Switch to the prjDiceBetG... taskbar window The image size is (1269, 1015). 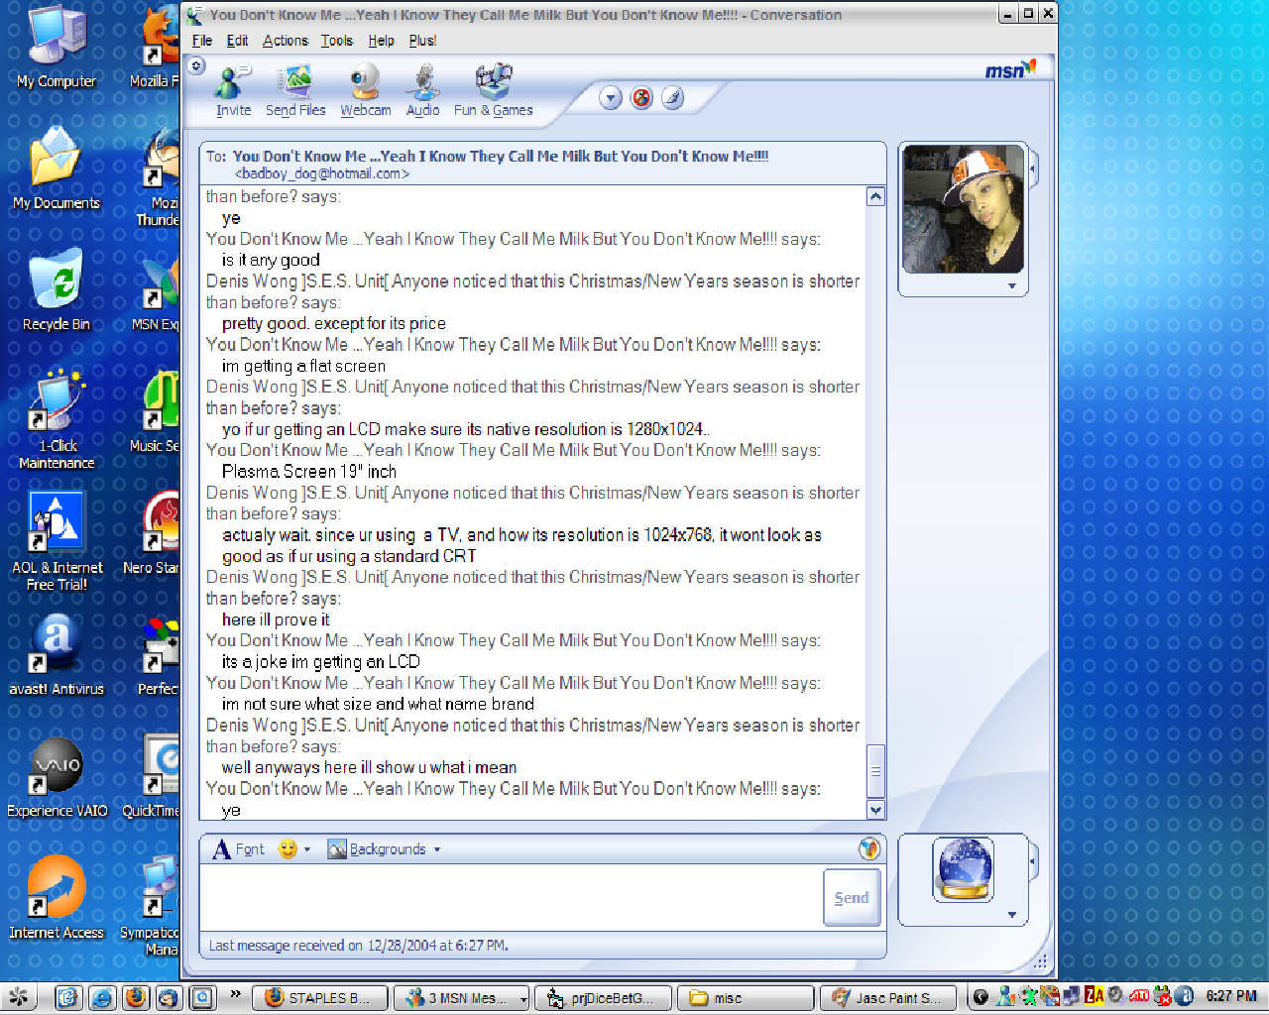(x=604, y=998)
